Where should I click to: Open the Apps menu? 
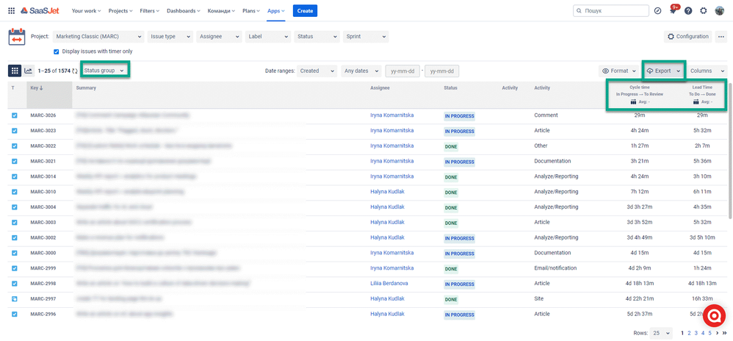click(x=276, y=11)
